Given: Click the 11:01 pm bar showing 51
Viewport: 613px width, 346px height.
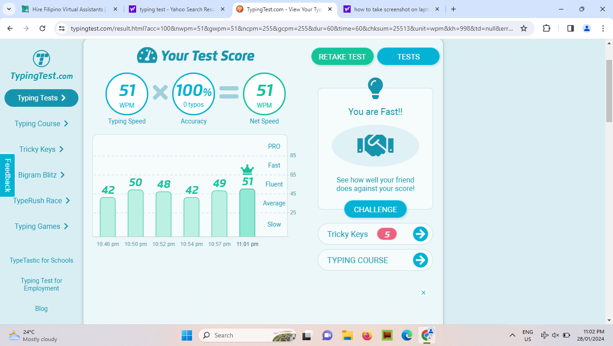Looking at the screenshot, I should [x=247, y=213].
